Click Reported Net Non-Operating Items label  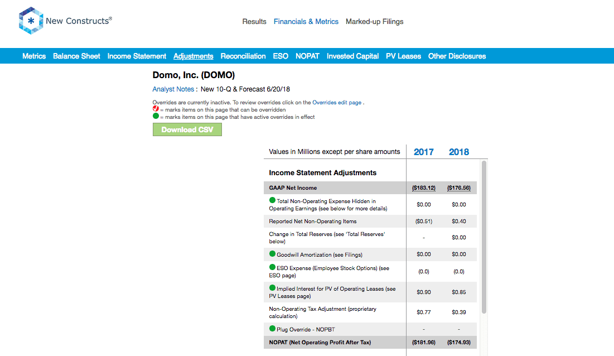[312, 222]
